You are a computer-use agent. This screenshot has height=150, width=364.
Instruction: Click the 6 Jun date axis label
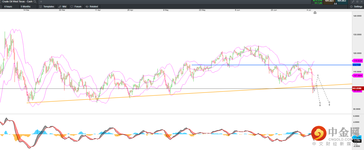pyautogui.click(x=237, y=10)
